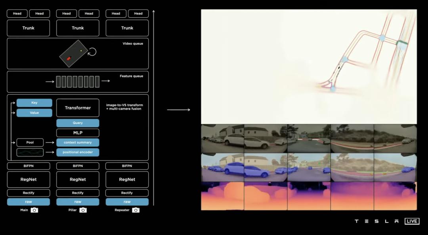Screen dimensions: 428x235
Task: Open the fifth raw camera view thumbnail
Action: click(x=396, y=139)
